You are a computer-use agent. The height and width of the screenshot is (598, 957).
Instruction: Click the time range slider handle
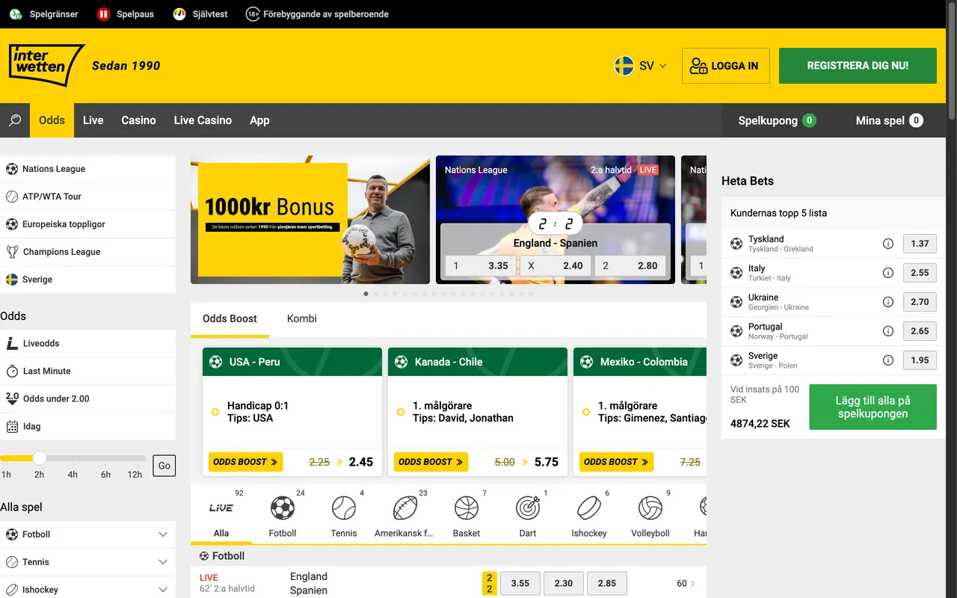[x=40, y=457]
